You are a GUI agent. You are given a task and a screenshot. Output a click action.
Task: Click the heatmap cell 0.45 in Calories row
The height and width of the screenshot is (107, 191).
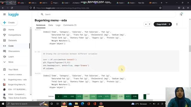coord(86,97)
